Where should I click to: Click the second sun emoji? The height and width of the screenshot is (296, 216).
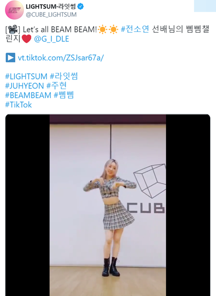[x=113, y=29]
